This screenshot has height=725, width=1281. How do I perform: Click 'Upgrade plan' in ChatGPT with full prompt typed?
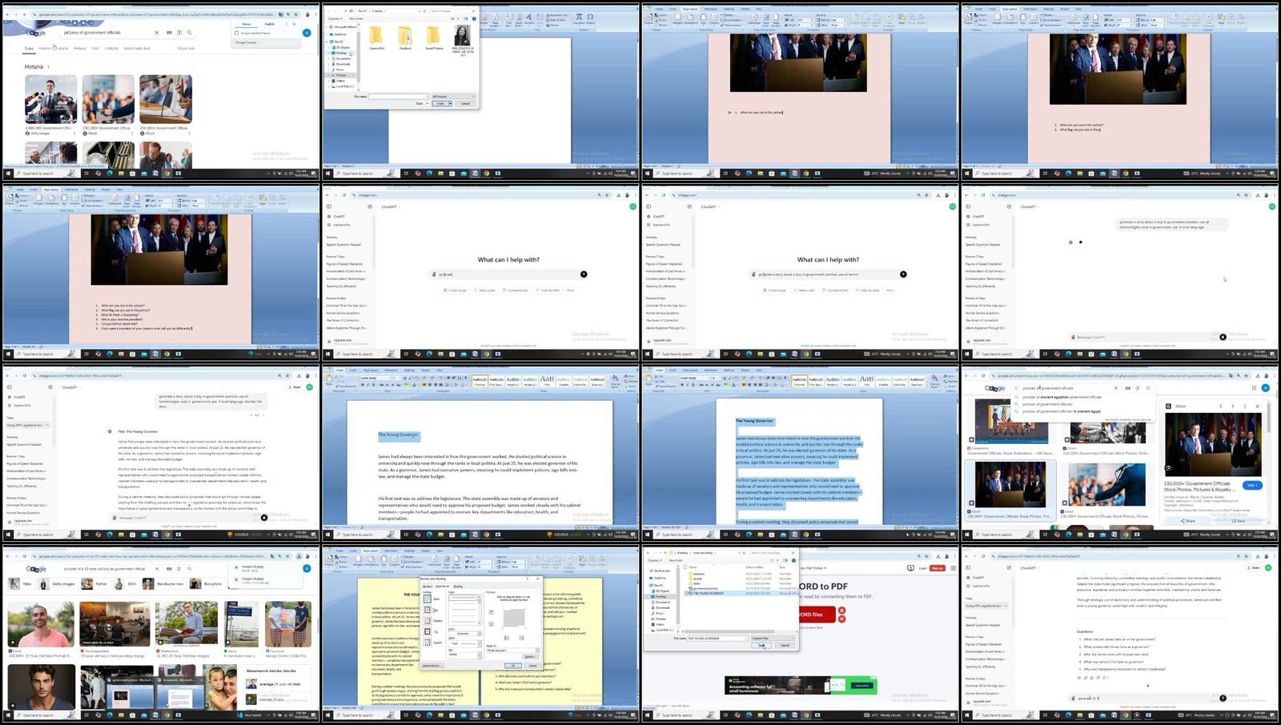tap(661, 342)
